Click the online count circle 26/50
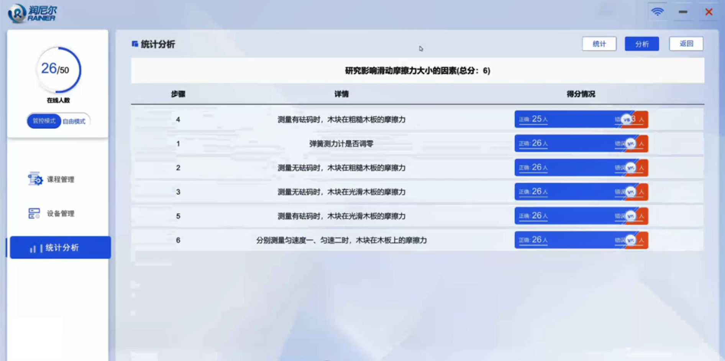Image resolution: width=725 pixels, height=361 pixels. pyautogui.click(x=58, y=70)
